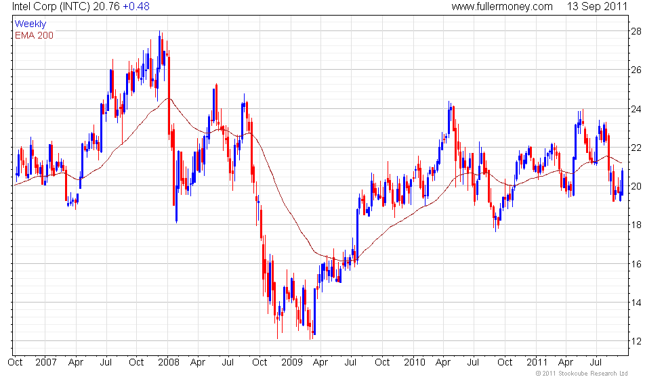Click the 13 Sep 2011 date label

pyautogui.click(x=597, y=6)
